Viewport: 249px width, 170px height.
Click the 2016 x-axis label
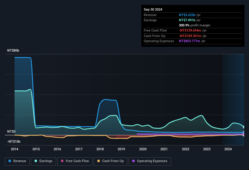57,149
